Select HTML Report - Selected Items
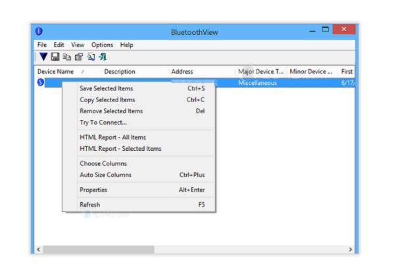 tap(139, 149)
